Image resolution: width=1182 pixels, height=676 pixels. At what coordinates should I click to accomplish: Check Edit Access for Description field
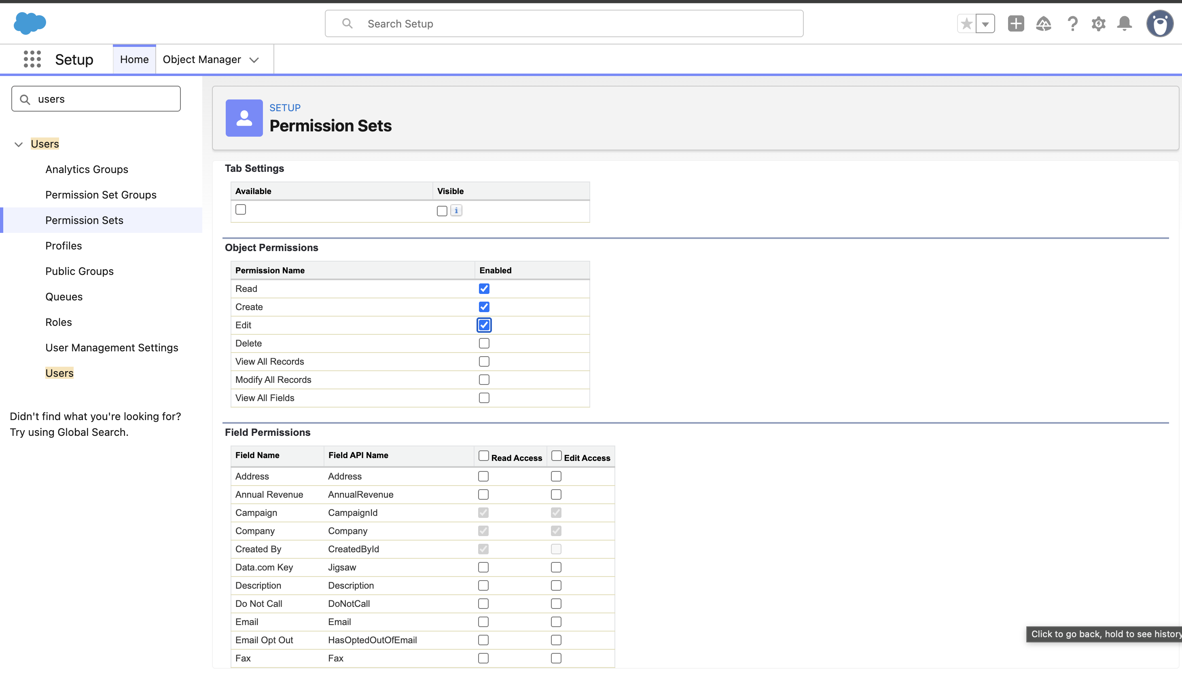coord(556,586)
